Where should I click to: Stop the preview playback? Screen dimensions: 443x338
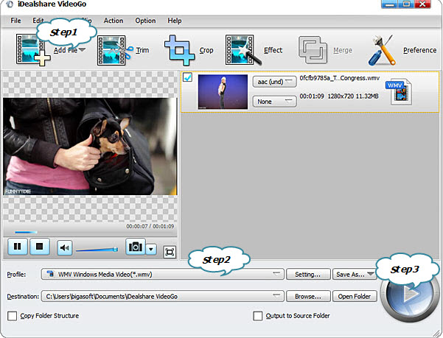point(40,247)
